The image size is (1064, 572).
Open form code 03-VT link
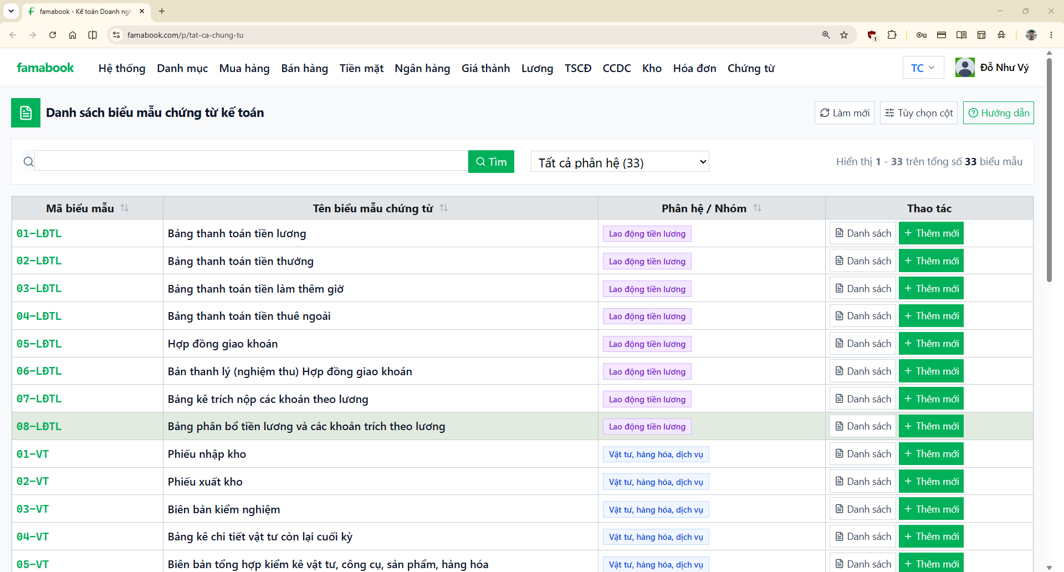click(33, 509)
